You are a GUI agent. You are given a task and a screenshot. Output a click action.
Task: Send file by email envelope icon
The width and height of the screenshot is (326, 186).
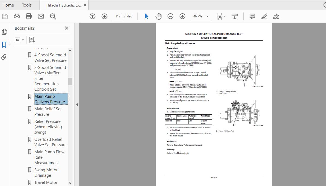[41, 16]
